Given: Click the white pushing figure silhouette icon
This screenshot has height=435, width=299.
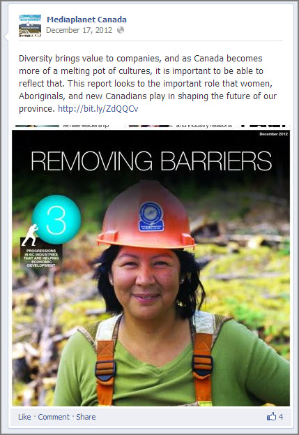Looking at the screenshot, I should tap(30, 235).
